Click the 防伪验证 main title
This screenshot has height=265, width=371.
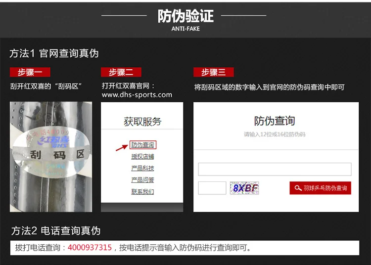coord(185,16)
